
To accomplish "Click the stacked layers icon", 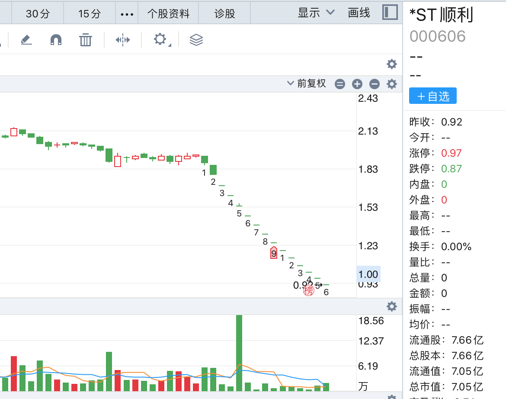I will 196,40.
